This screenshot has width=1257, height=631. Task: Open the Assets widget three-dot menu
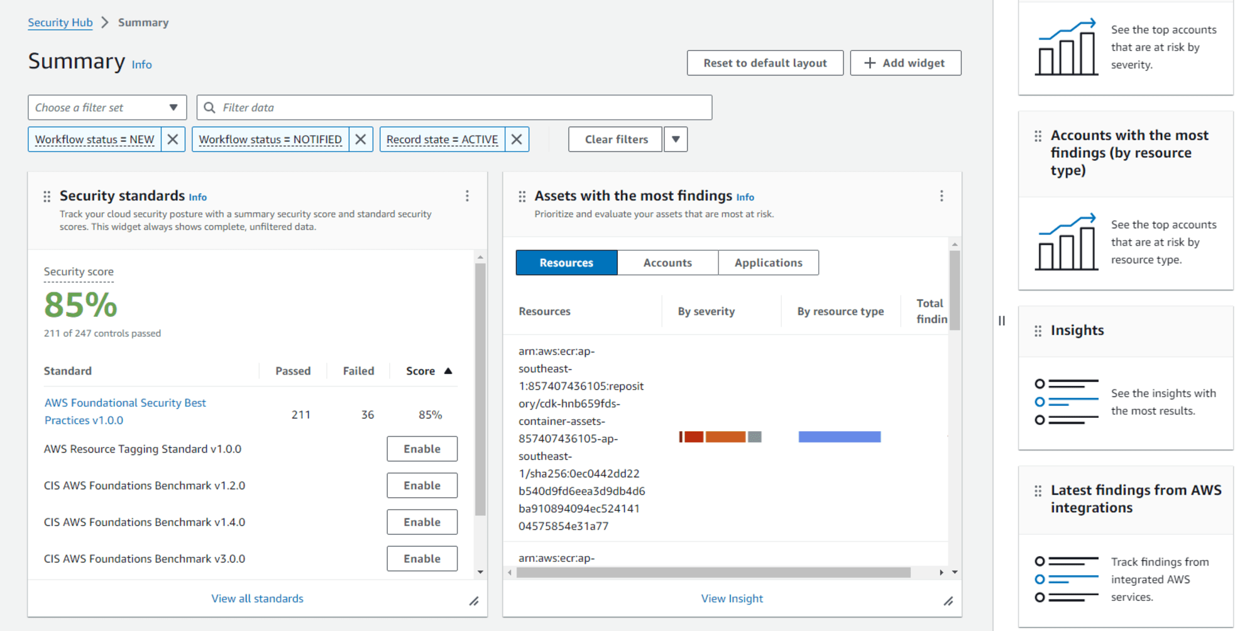tap(941, 196)
